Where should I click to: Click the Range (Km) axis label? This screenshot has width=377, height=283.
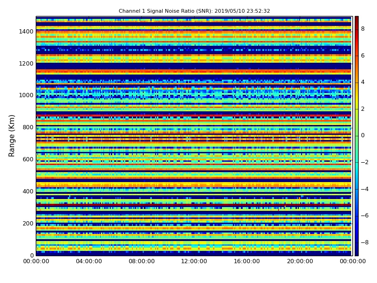(x=11, y=136)
